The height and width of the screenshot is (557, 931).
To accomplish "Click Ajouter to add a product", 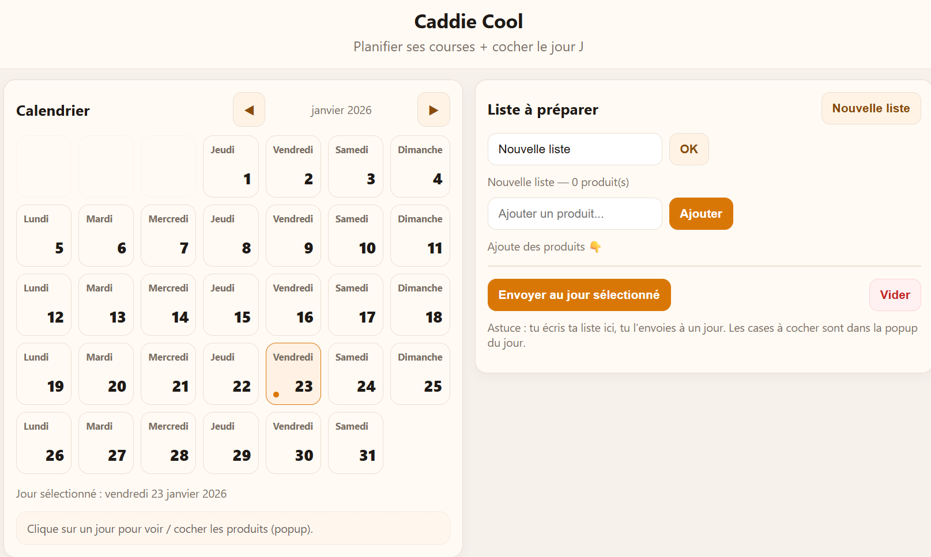I will (x=701, y=214).
